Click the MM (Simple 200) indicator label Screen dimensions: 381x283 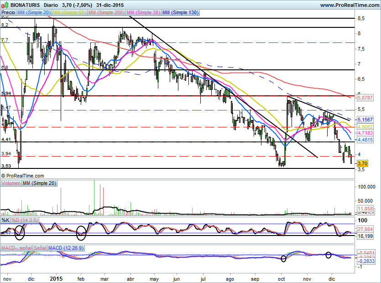click(x=105, y=13)
